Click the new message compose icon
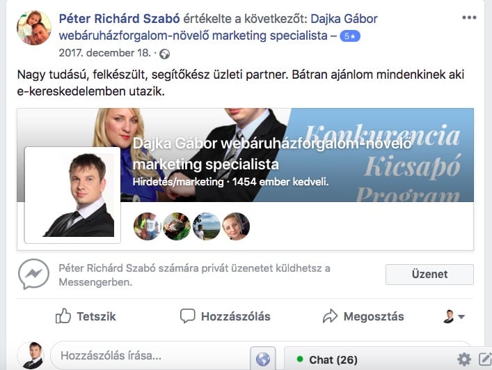This screenshot has height=370, width=492. click(485, 360)
